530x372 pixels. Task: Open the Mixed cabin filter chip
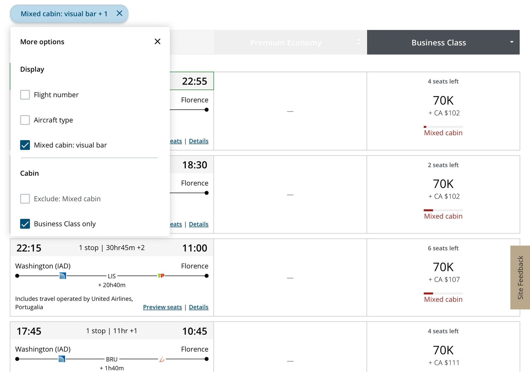tap(64, 14)
